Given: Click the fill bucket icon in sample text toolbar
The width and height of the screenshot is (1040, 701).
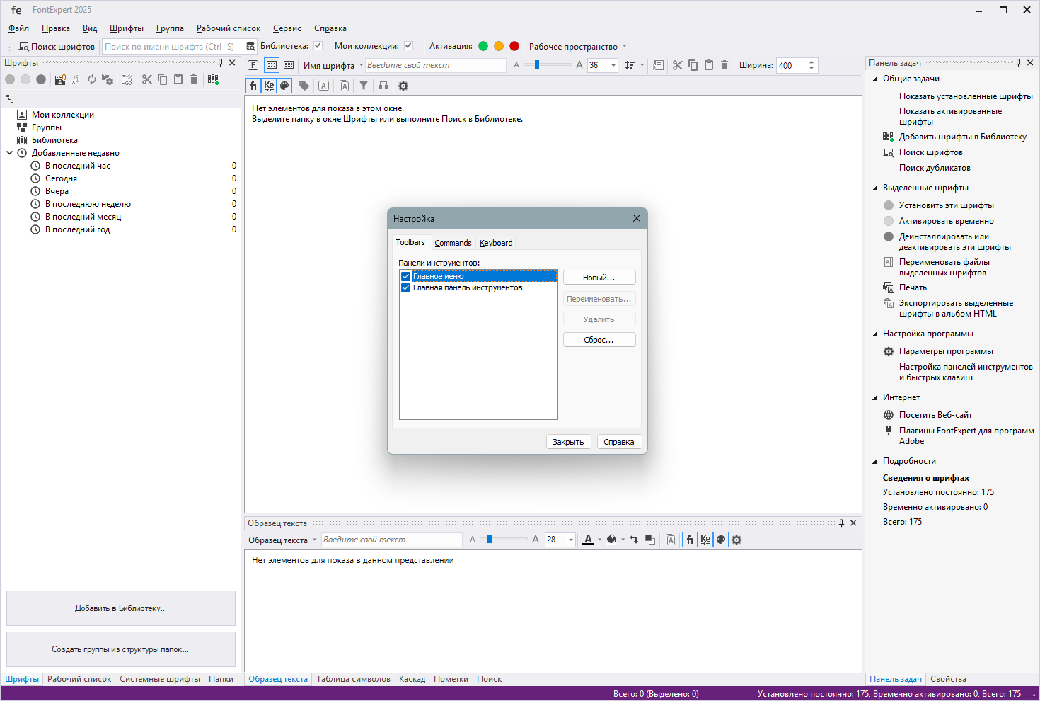Looking at the screenshot, I should tap(611, 540).
